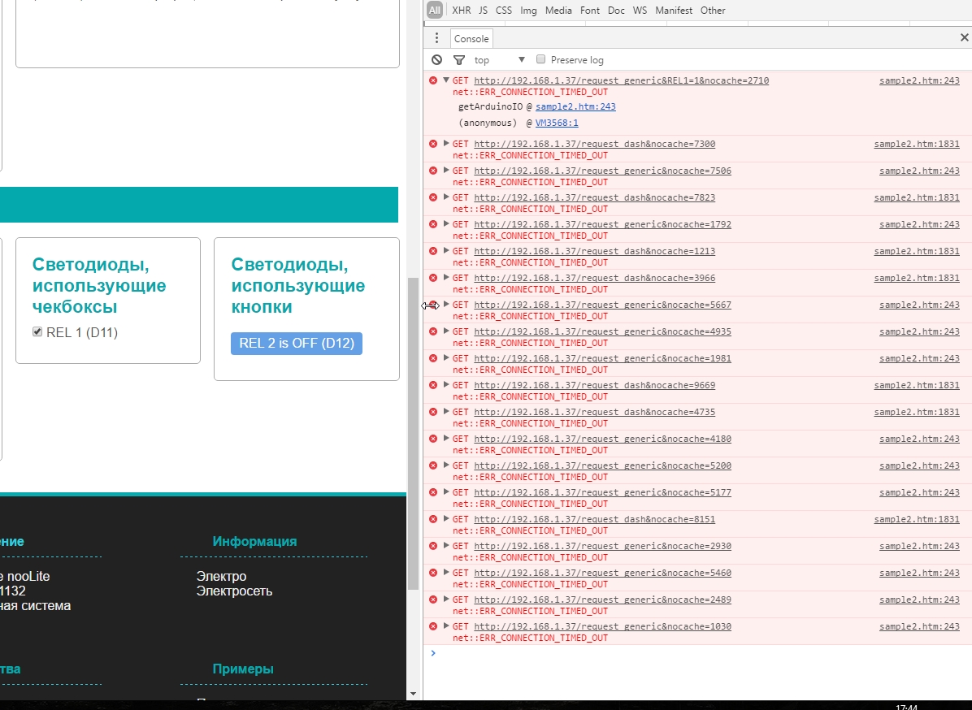
Task: Click error icon of nocache=7823 entry
Action: 432,197
